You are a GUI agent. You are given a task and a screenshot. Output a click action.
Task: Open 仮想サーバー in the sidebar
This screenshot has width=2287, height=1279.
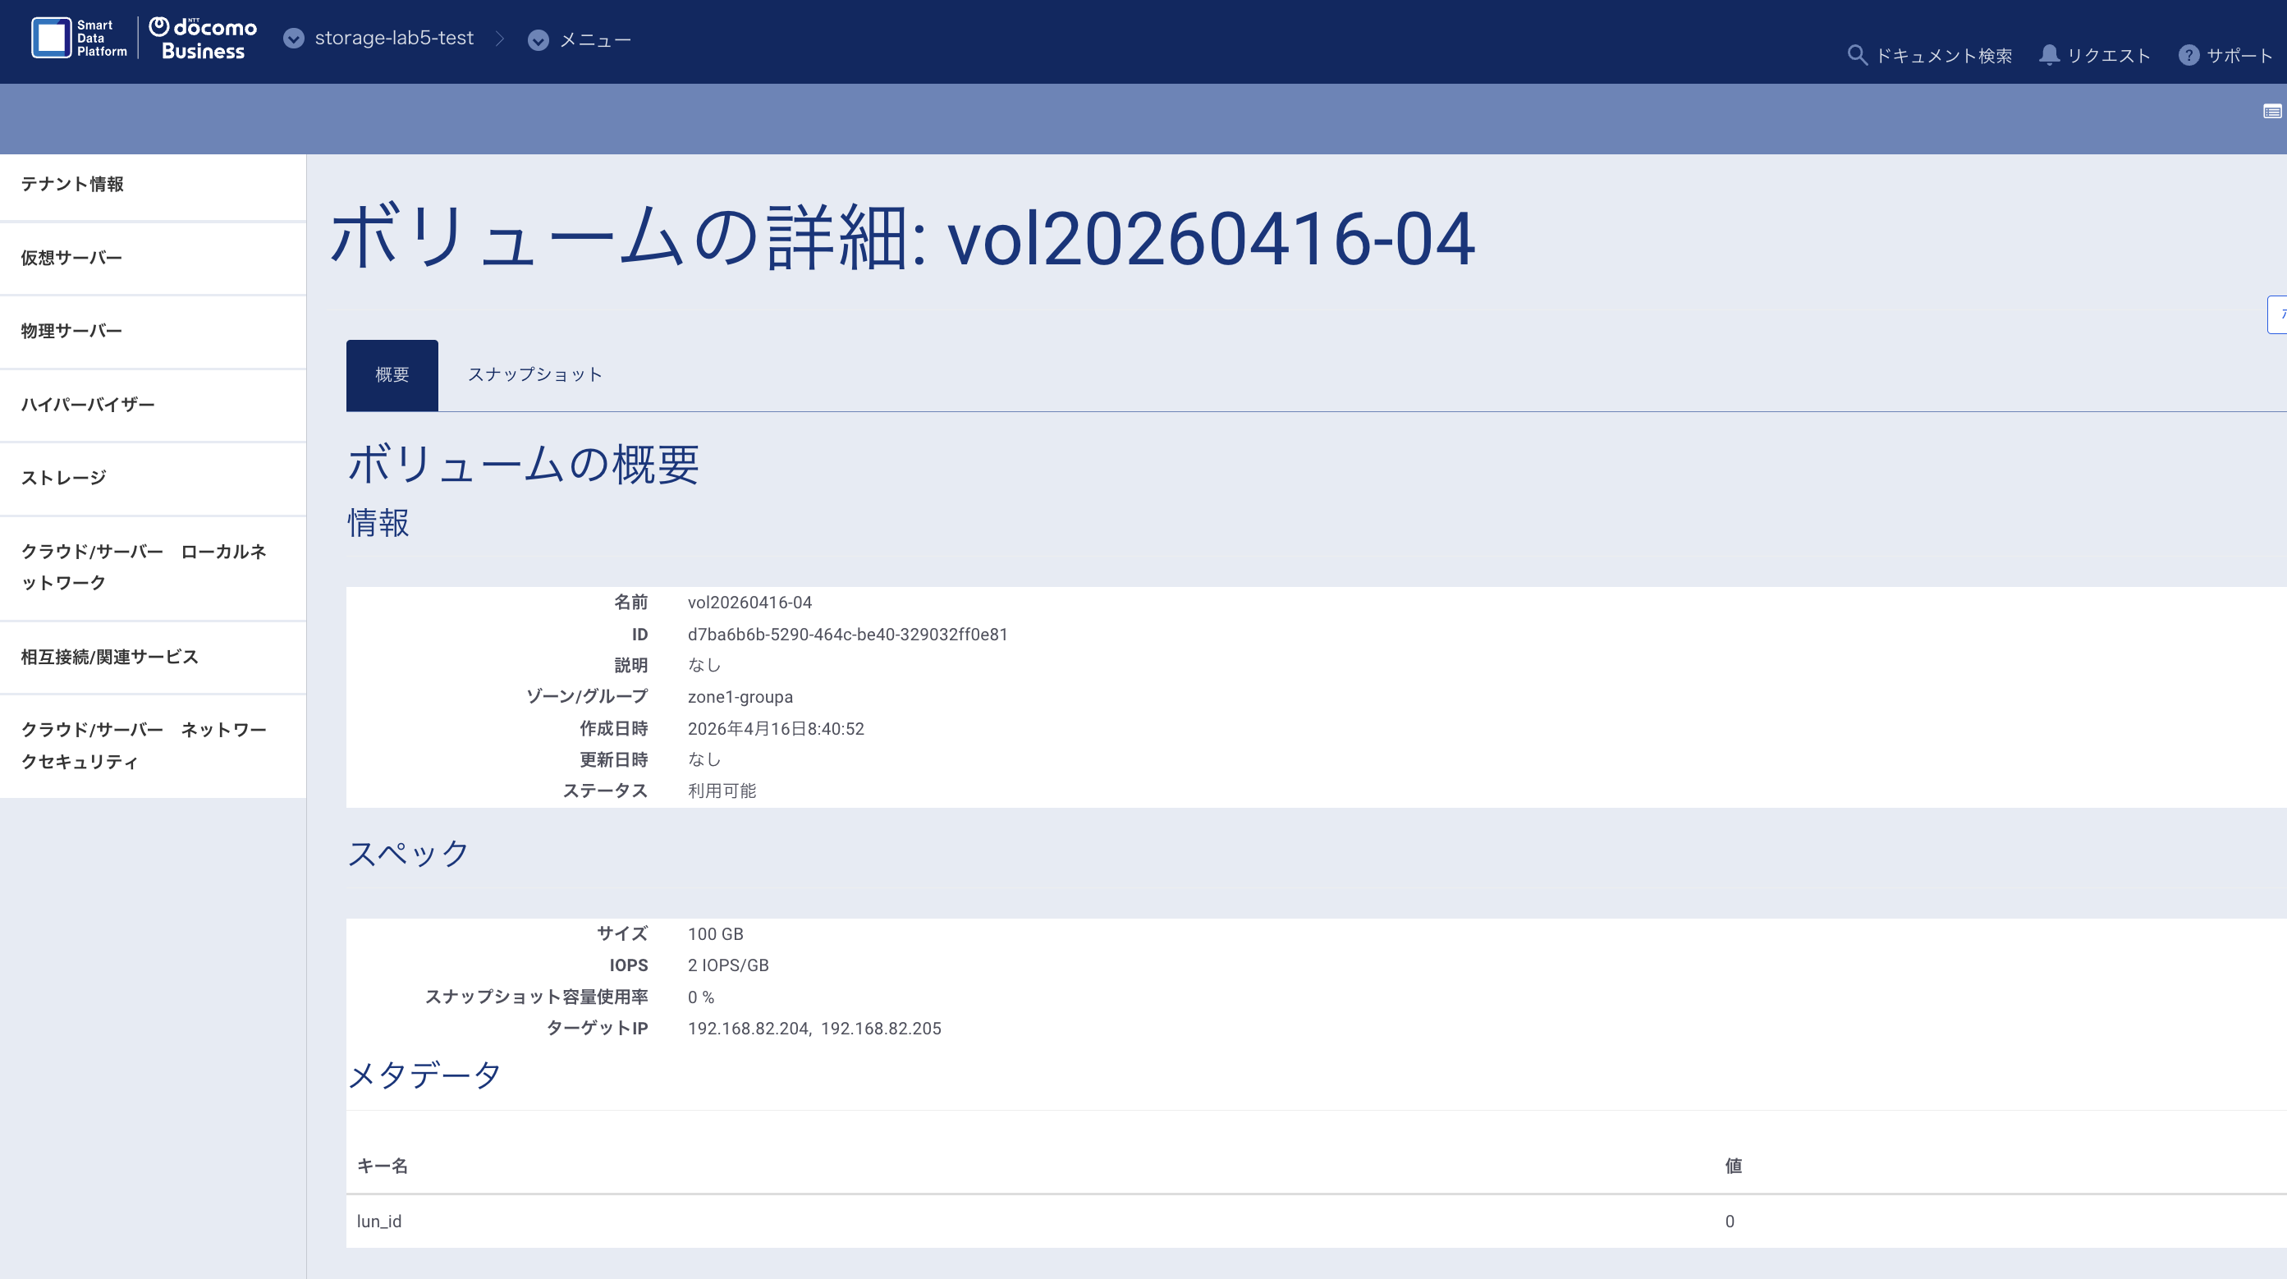coord(153,259)
